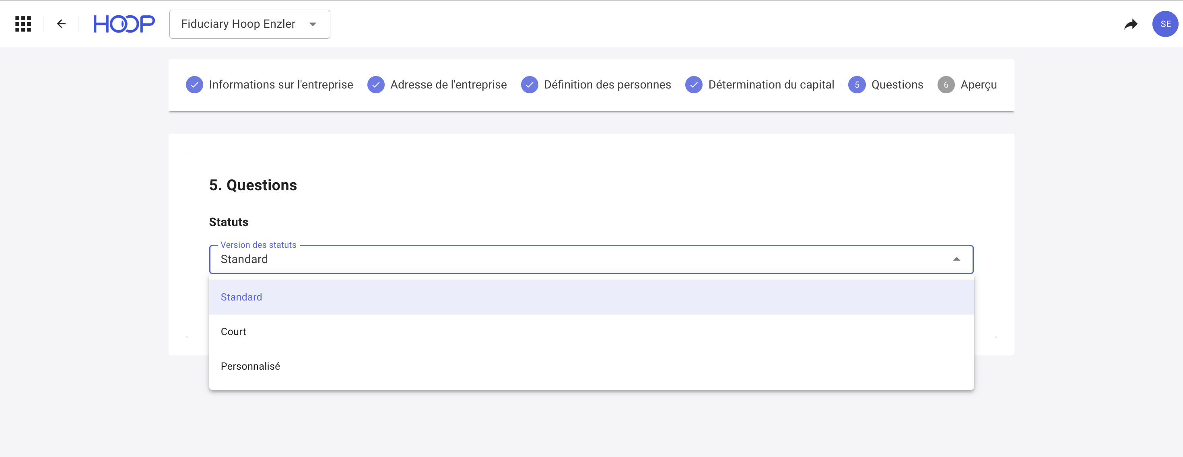Choose the Court statuts option
This screenshot has height=457, width=1183.
click(x=233, y=331)
